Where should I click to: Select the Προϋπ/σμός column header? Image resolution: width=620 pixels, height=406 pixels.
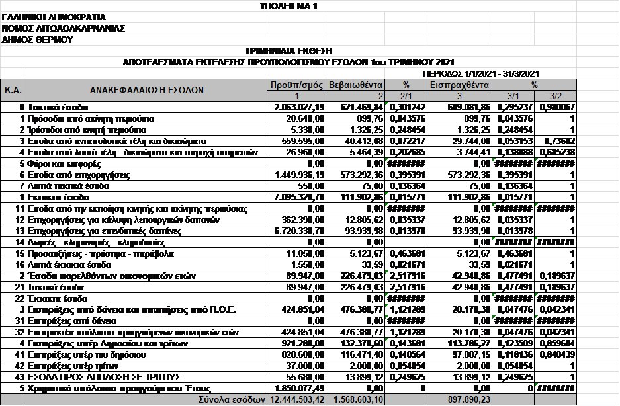[x=297, y=85]
